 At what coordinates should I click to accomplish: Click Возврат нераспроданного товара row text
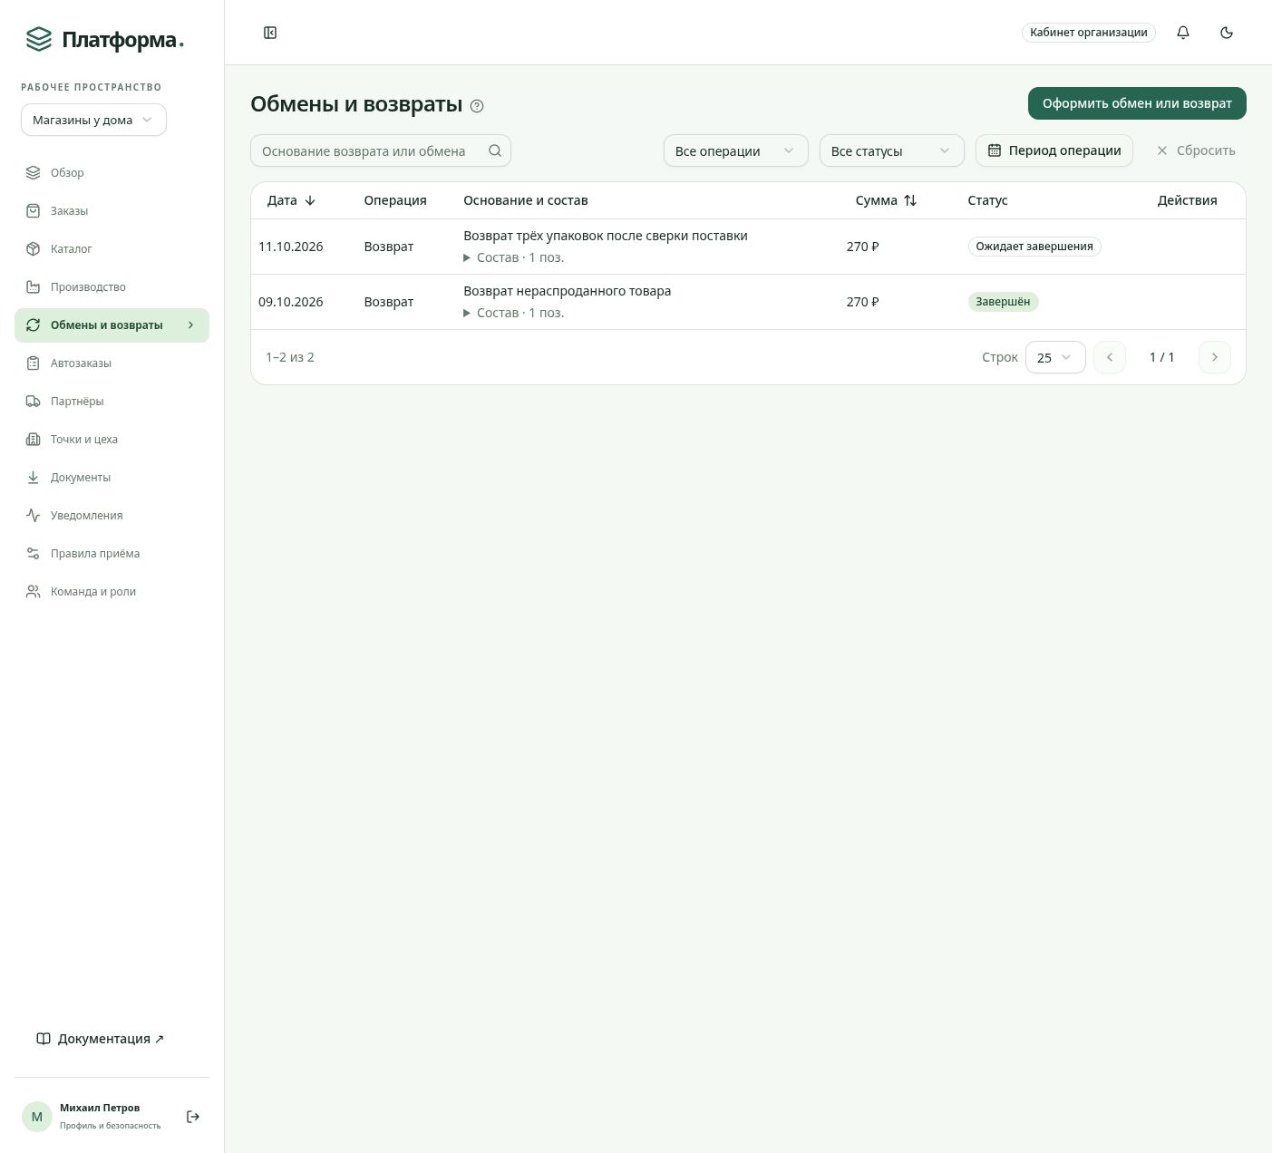click(x=568, y=291)
